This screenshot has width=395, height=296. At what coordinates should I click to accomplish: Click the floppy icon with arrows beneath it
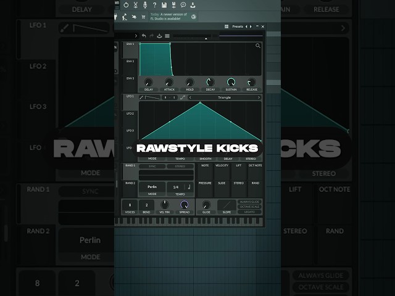(x=173, y=5)
